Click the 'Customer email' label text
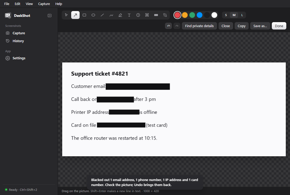This screenshot has height=195, width=290. 88,86
